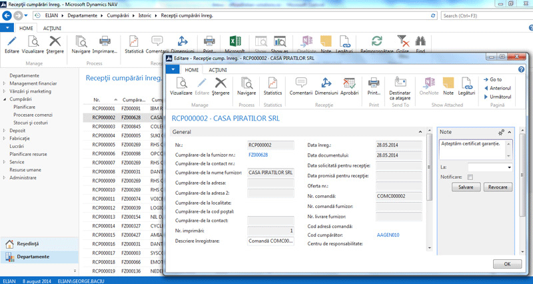Screen dimensions: 533x284
Task: Open Note panel customize gear
Action: tap(501, 132)
